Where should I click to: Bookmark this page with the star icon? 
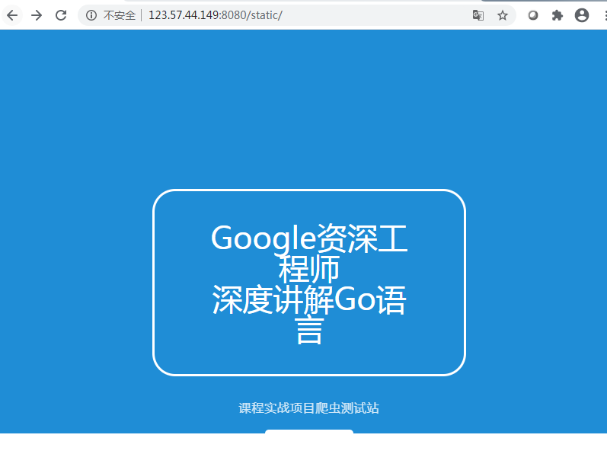click(x=503, y=15)
